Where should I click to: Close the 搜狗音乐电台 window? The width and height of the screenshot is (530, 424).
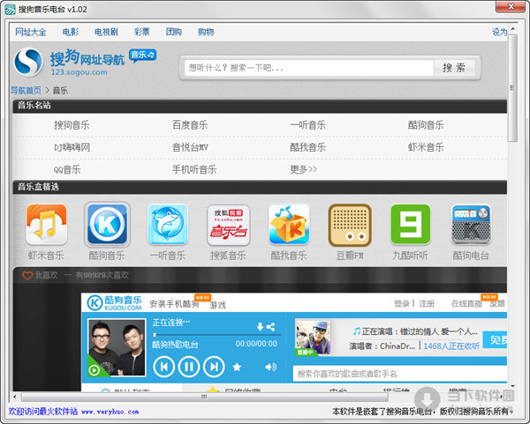[511, 7]
